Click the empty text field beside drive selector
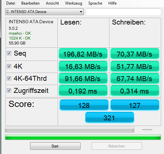Viewport: 164px width, 154px height. 123,12
